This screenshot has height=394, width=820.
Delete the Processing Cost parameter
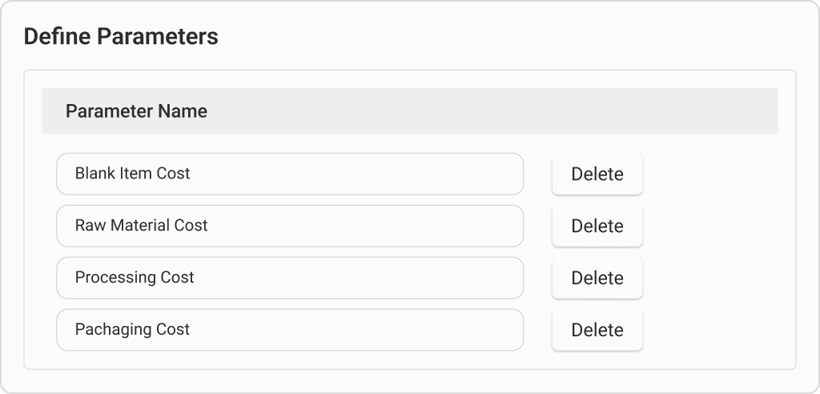(597, 279)
